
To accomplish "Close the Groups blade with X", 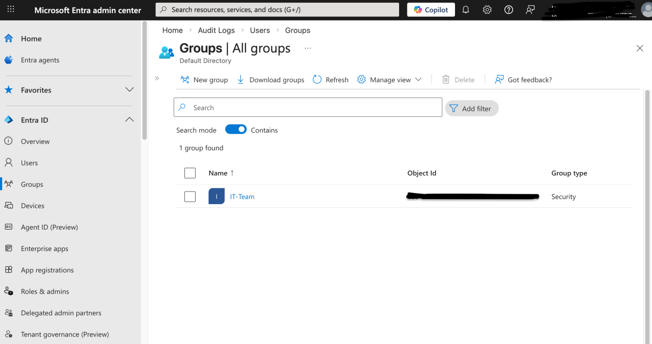I will tap(640, 48).
